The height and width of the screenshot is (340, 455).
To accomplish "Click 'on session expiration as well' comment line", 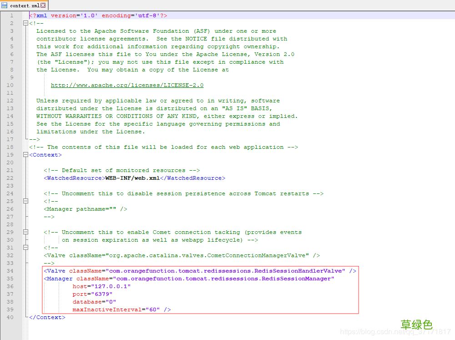I will pos(160,240).
